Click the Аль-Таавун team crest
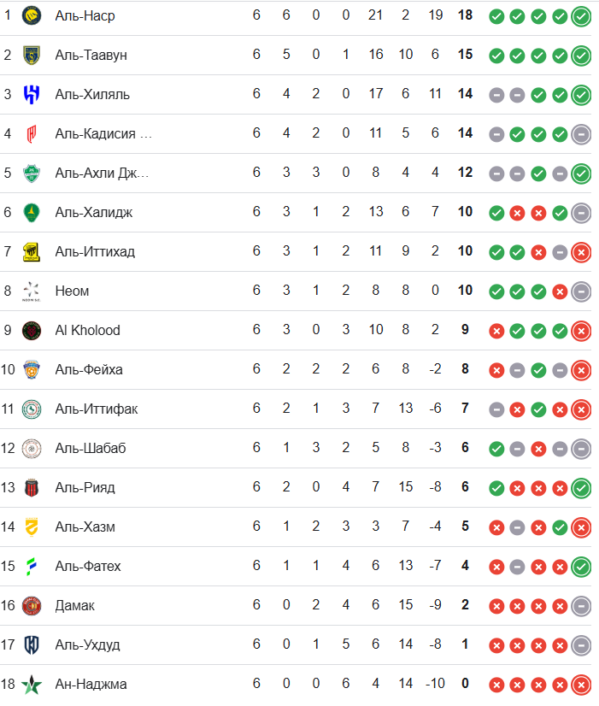Image resolution: width=599 pixels, height=706 pixels. click(x=32, y=55)
